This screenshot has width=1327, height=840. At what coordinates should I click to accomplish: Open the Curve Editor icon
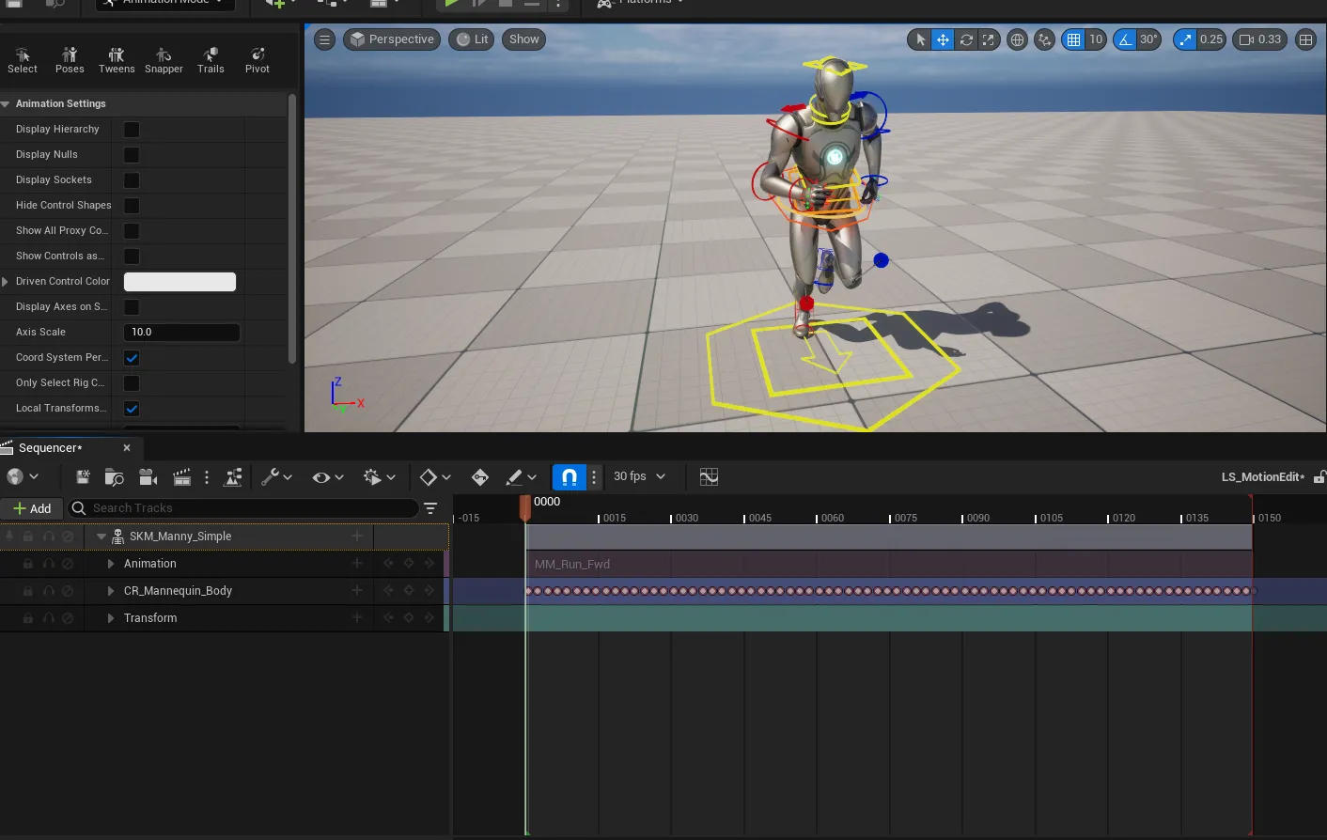click(710, 477)
